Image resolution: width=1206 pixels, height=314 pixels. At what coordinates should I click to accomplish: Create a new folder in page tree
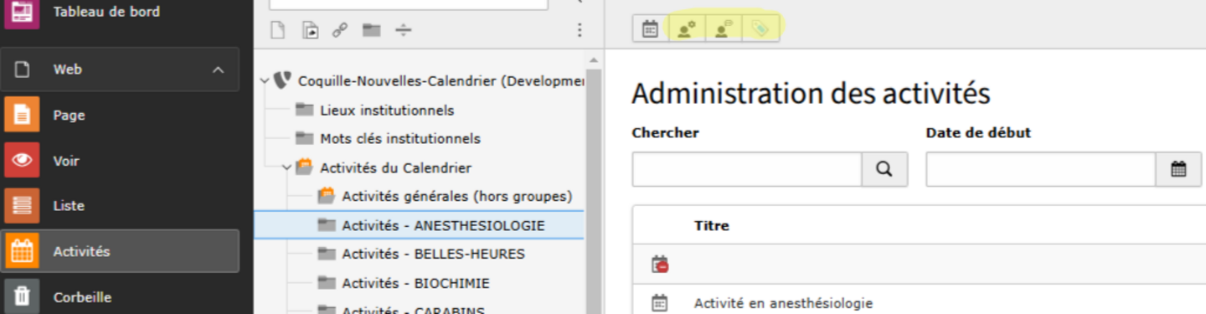(372, 30)
